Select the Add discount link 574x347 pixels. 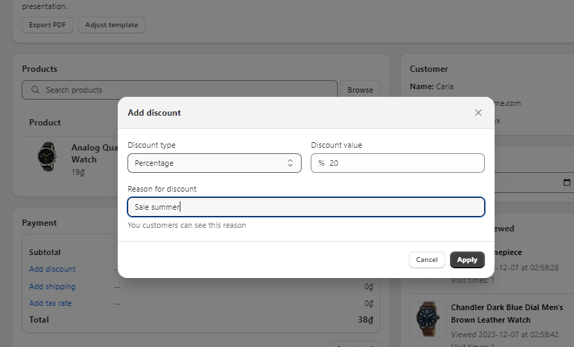[52, 269]
